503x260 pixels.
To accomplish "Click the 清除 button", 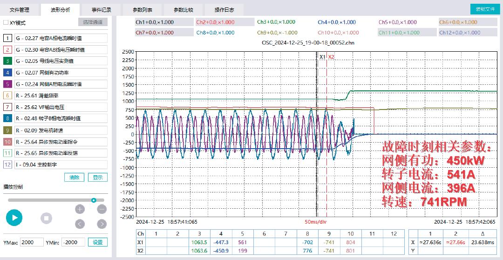I will [x=74, y=178].
